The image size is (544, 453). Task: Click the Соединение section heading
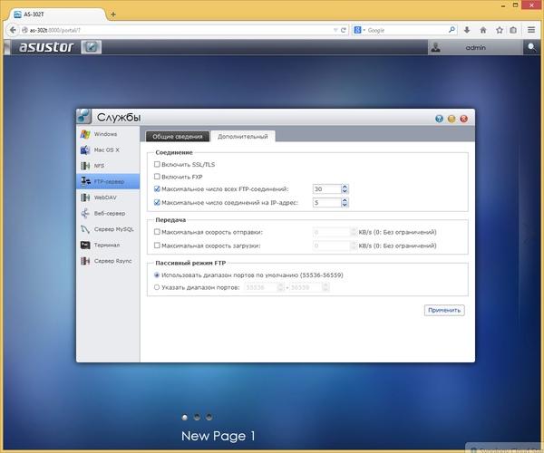(174, 152)
